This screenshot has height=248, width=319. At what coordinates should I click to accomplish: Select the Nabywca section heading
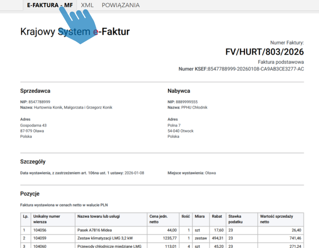179,91
